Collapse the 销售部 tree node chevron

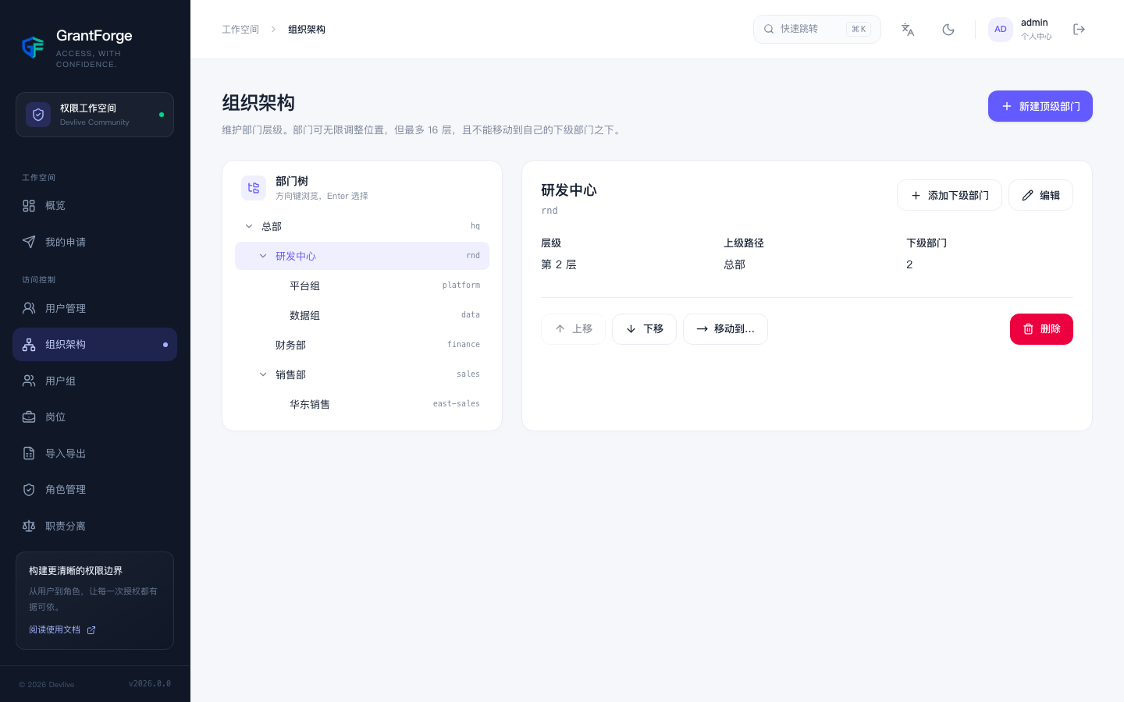point(263,374)
